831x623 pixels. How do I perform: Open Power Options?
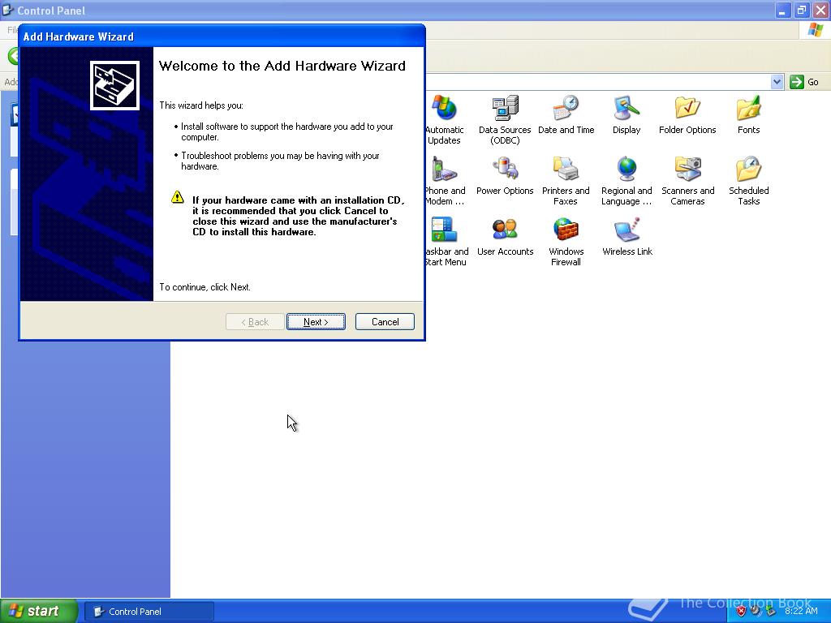505,170
